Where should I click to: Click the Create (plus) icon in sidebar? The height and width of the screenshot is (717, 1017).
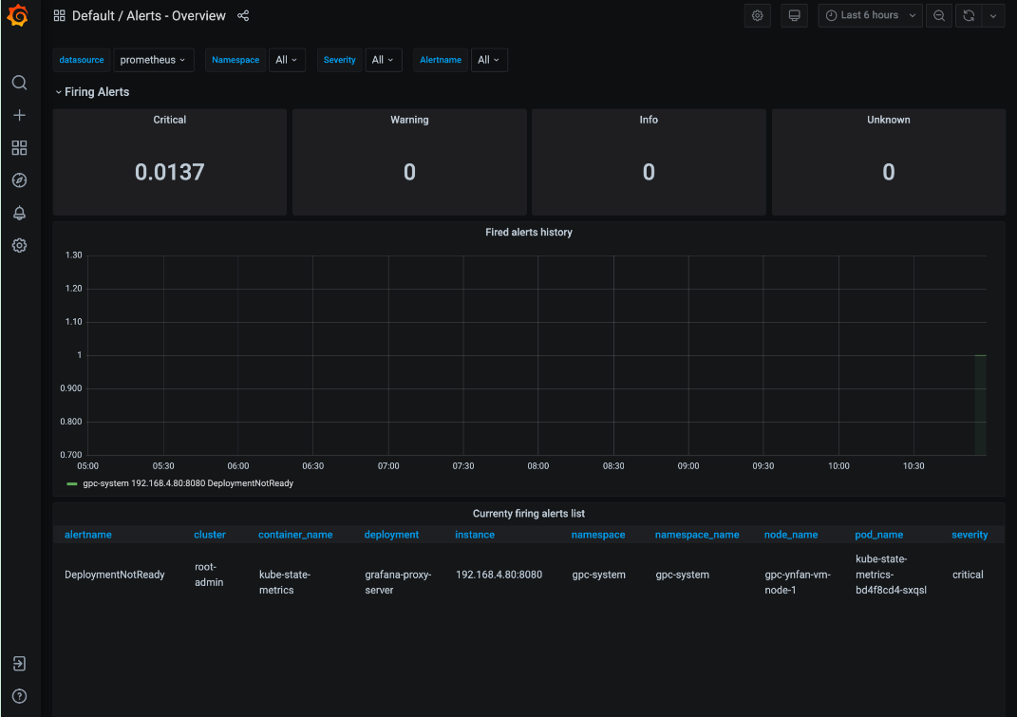[x=19, y=115]
